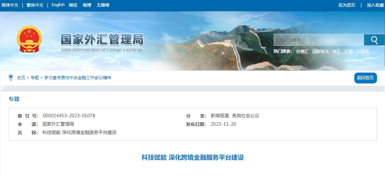
Task: Select the 结售汇 hot search term
Action: pos(302,52)
